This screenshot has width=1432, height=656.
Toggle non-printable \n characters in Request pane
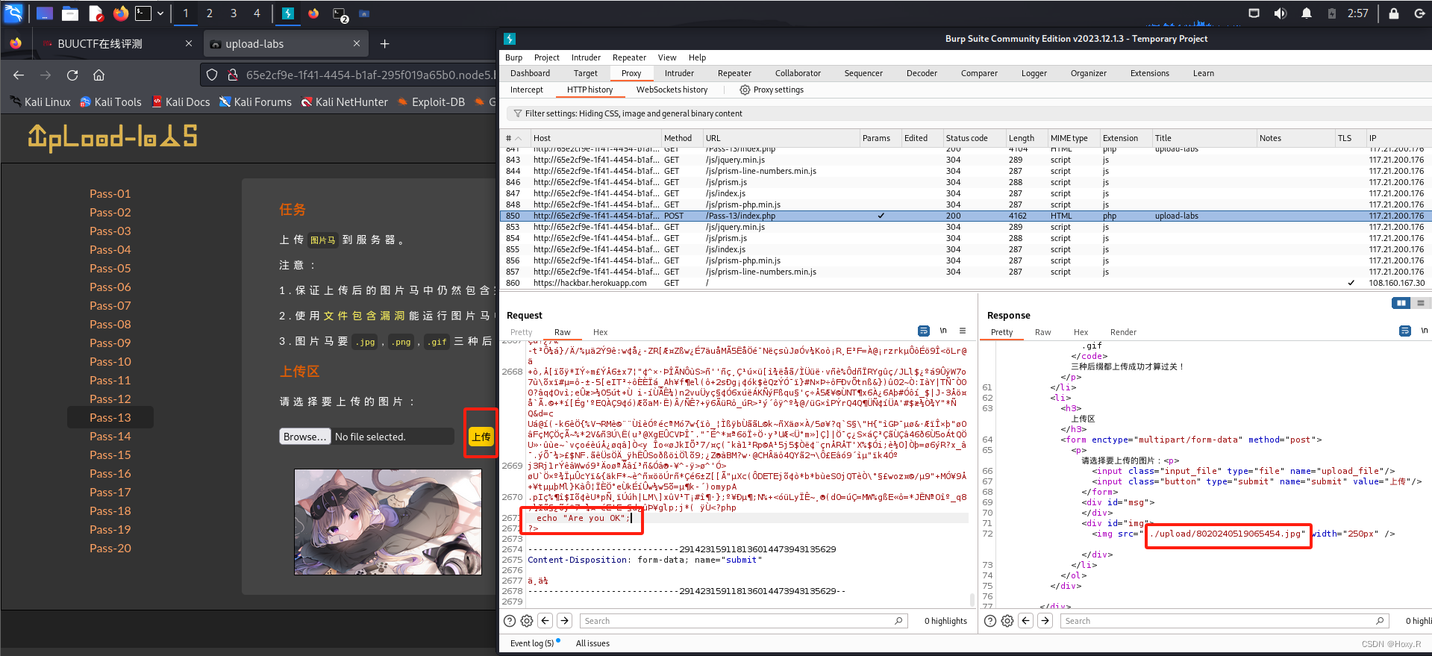tap(943, 331)
